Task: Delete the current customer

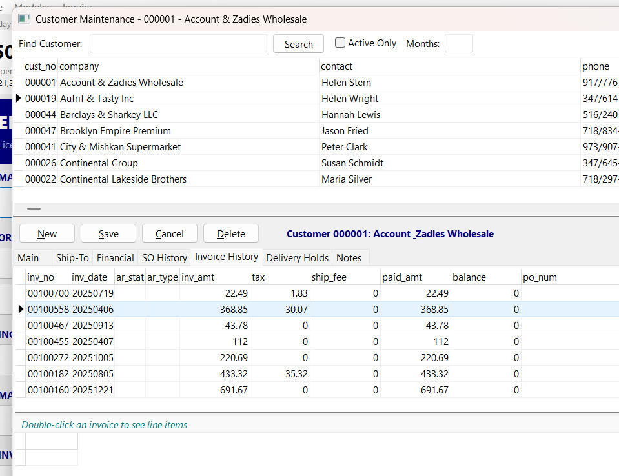Action: 230,233
